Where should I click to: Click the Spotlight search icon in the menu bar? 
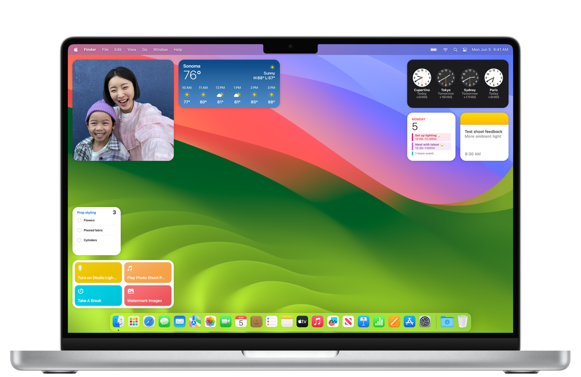[x=455, y=49]
